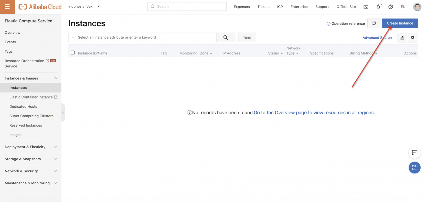The image size is (425, 202).
Task: Open the Advanced Search link
Action: [x=377, y=38]
